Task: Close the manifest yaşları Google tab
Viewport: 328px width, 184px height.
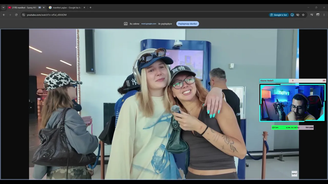Action: pyautogui.click(x=84, y=8)
